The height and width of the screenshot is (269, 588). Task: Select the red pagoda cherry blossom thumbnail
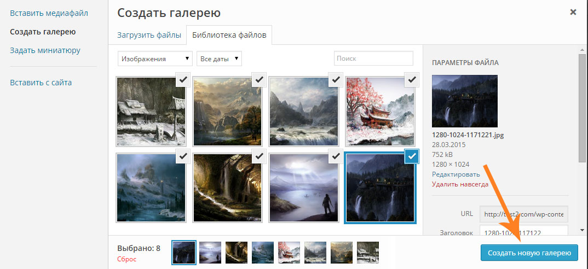381,112
